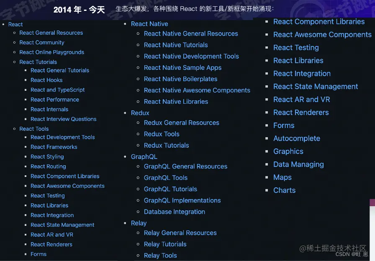Select React General Tutorials
This screenshot has height=261, width=375.
(60, 70)
